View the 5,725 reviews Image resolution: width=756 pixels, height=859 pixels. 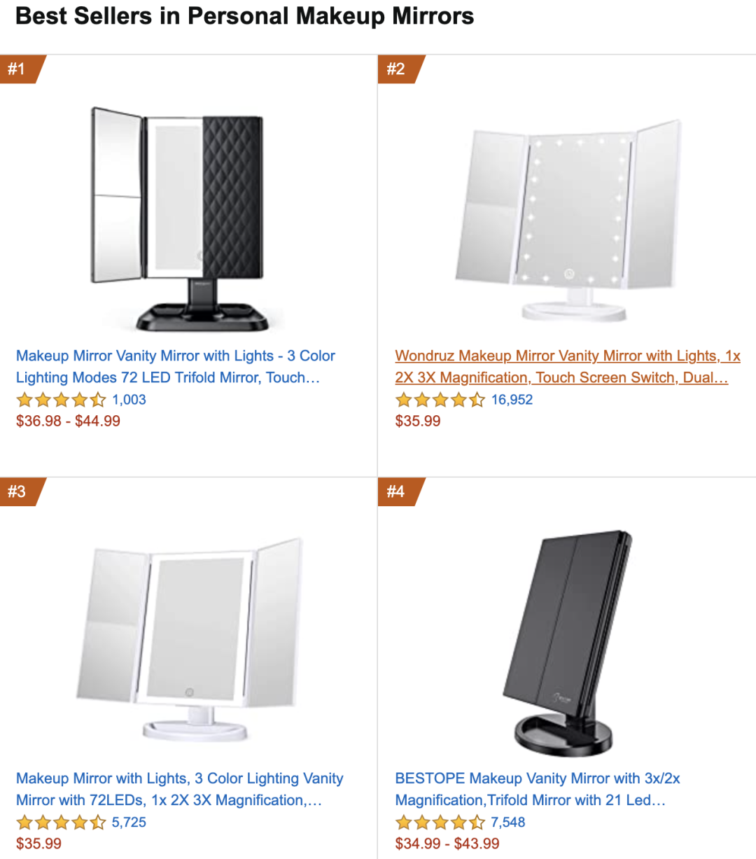pyautogui.click(x=129, y=822)
